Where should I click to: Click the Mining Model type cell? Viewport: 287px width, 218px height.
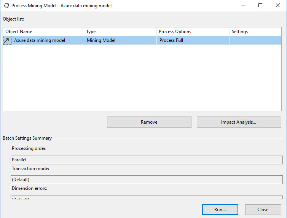(120, 40)
